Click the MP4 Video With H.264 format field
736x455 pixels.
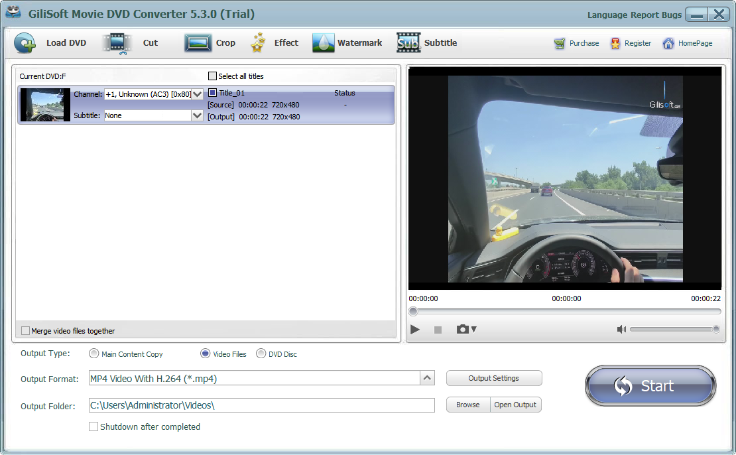[255, 378]
